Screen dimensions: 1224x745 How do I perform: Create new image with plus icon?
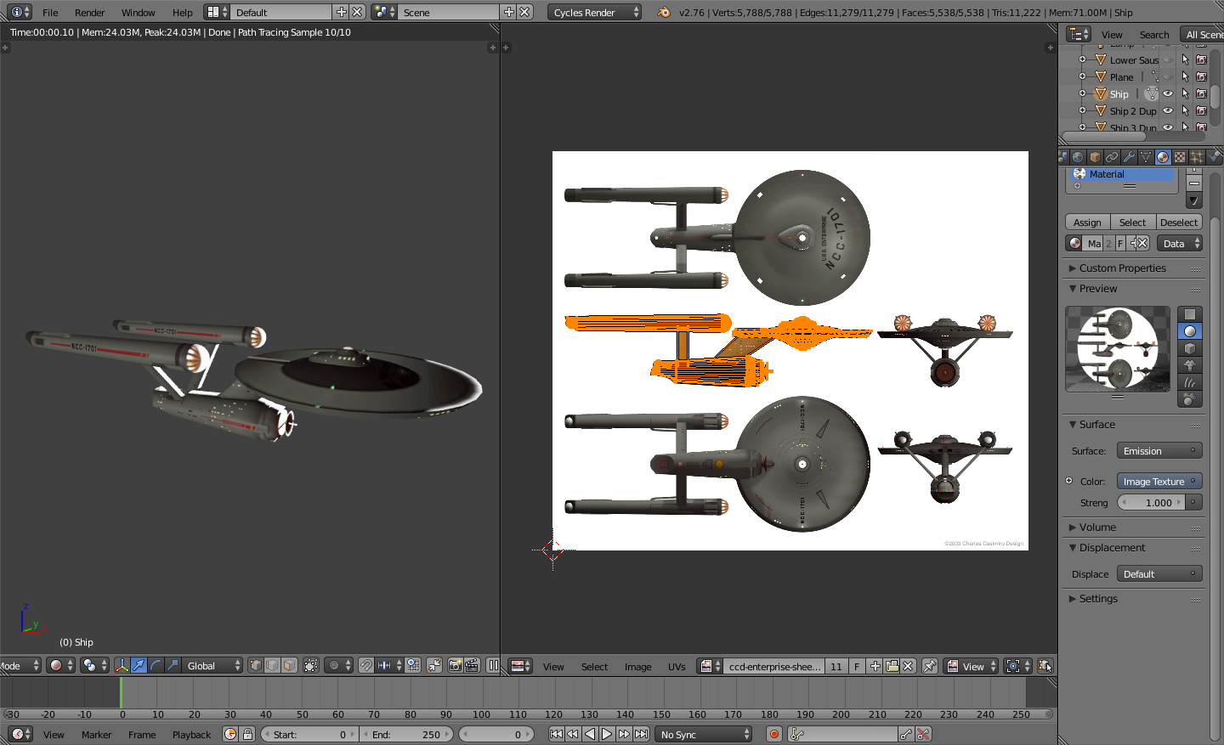(x=875, y=666)
